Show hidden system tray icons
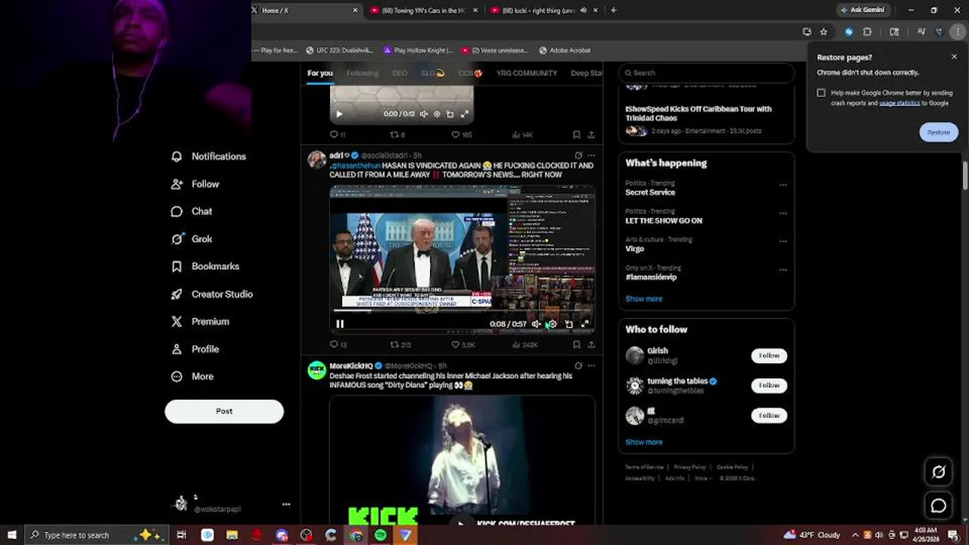Screen dimensions: 969x545 coord(855,535)
